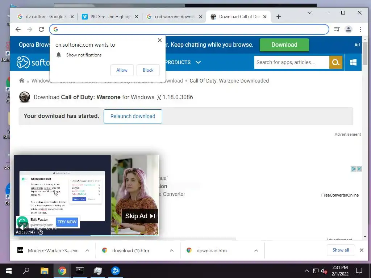Click the Call of Duty Warzone game icon
This screenshot has width=371, height=278.
(x=25, y=97)
